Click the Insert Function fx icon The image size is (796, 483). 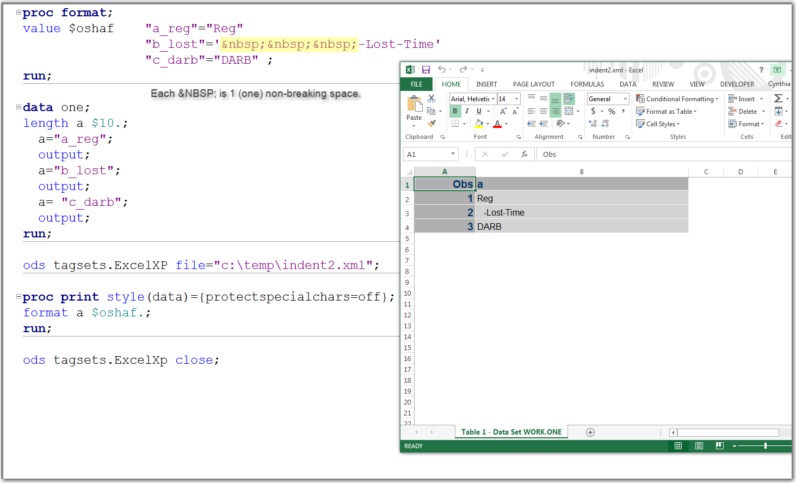coord(525,154)
